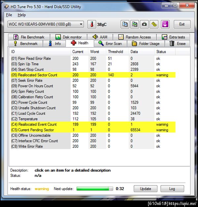Click the purple download arrow icon

165,24
